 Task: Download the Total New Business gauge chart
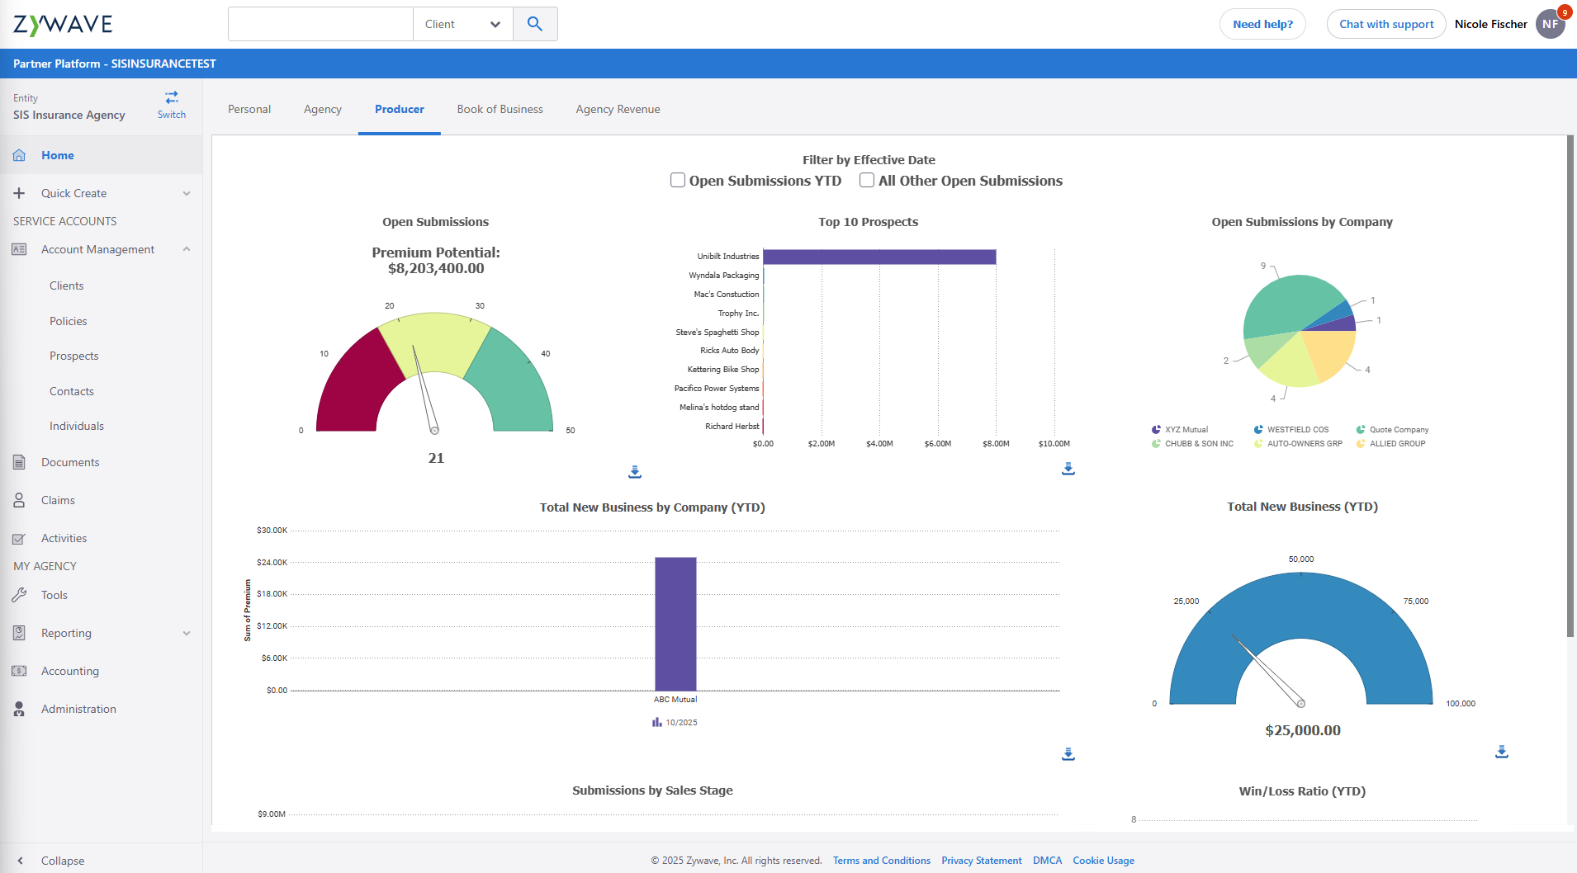click(x=1501, y=752)
